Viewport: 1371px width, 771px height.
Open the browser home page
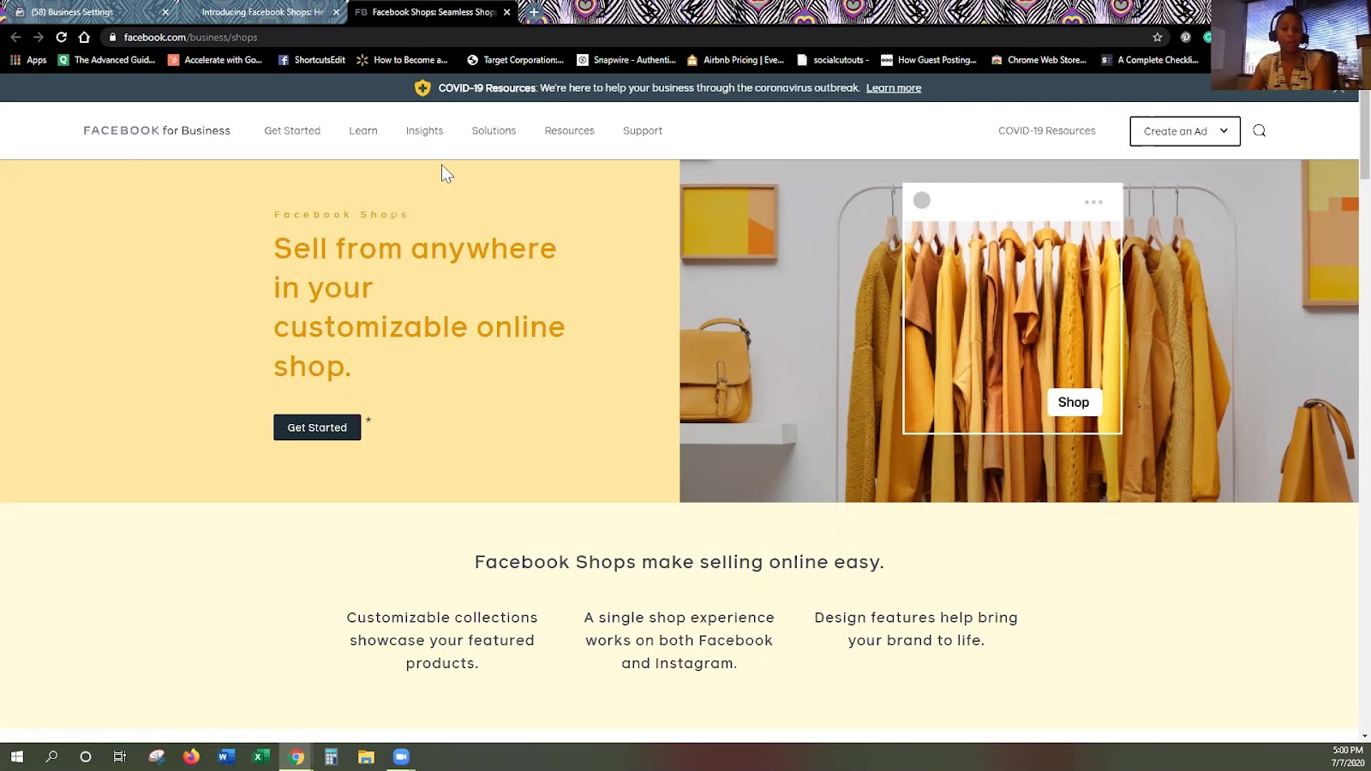pos(84,37)
